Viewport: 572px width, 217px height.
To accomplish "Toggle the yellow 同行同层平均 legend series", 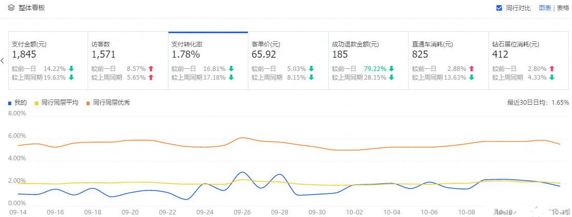I will point(56,103).
